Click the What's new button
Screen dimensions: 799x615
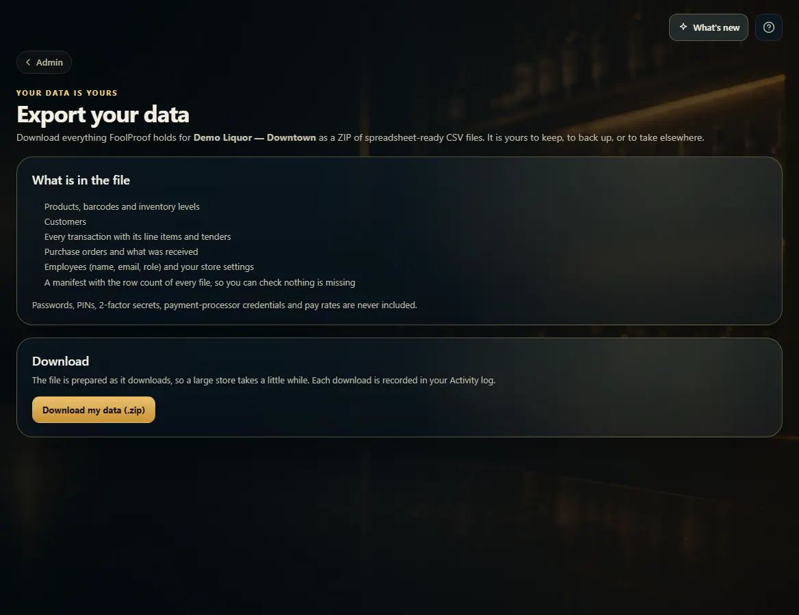click(708, 27)
